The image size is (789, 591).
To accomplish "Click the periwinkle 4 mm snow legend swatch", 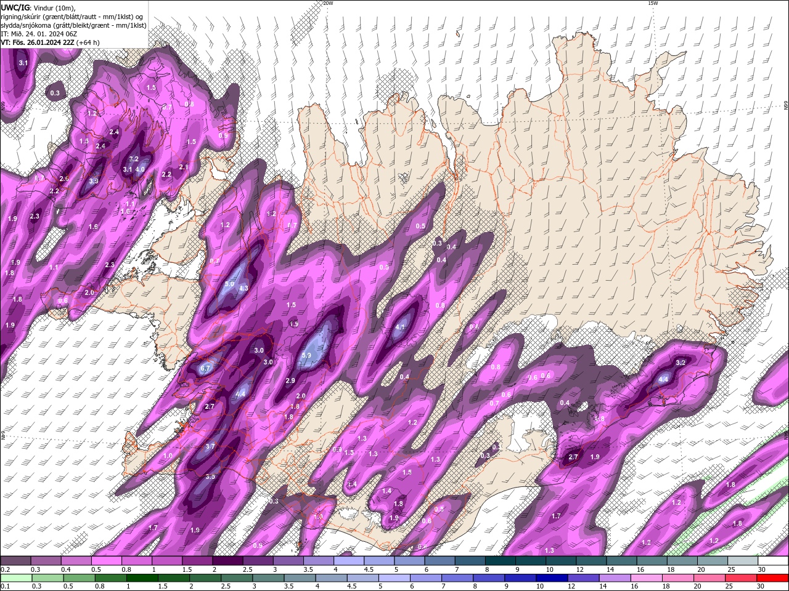I will click(348, 561).
